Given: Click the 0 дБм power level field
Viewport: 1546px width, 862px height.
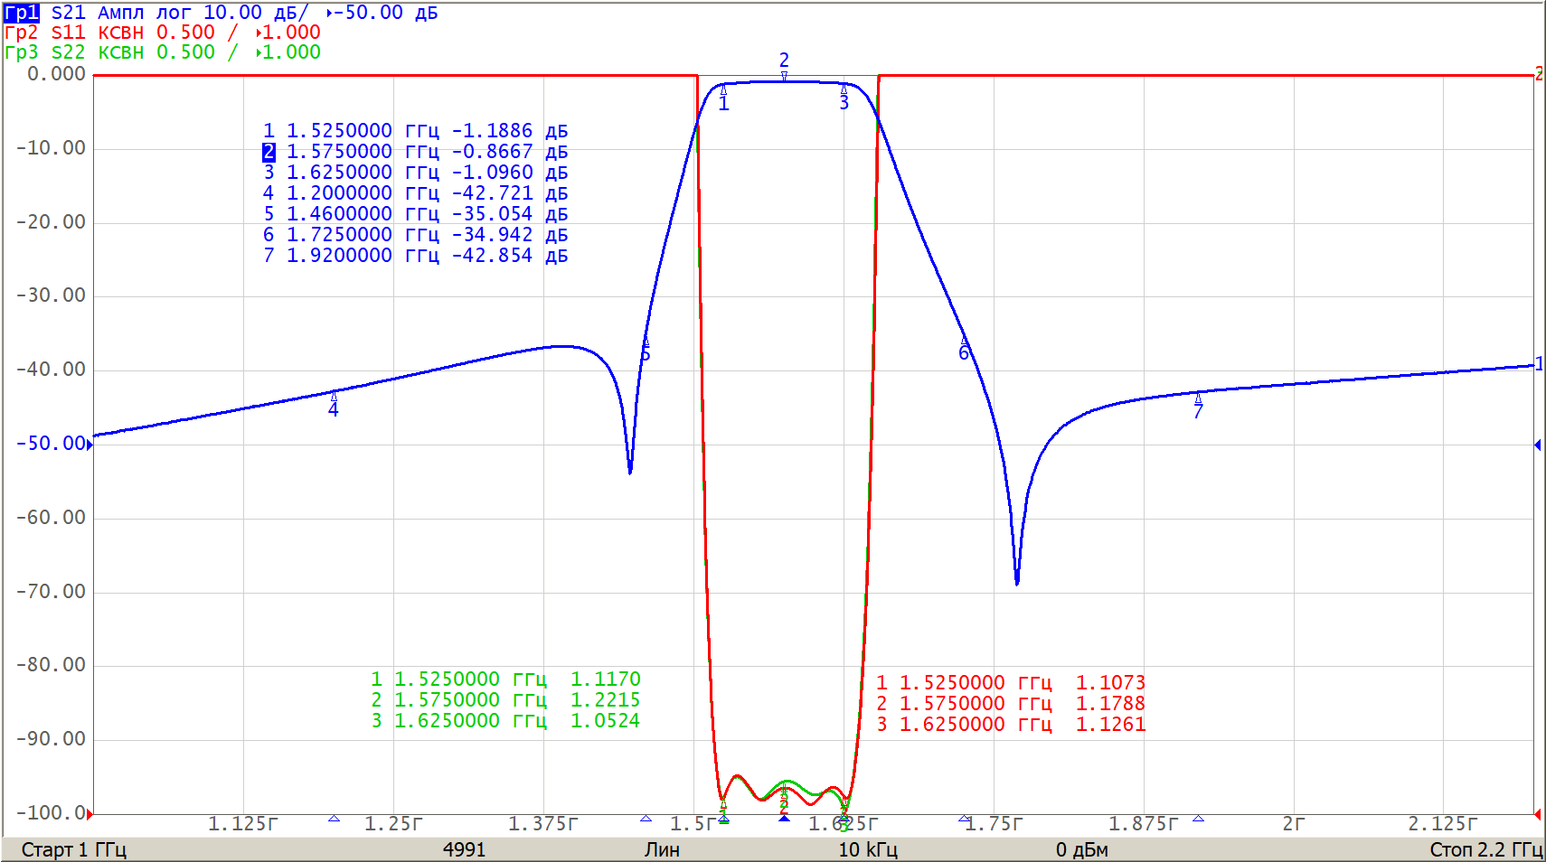Looking at the screenshot, I should click(1081, 849).
